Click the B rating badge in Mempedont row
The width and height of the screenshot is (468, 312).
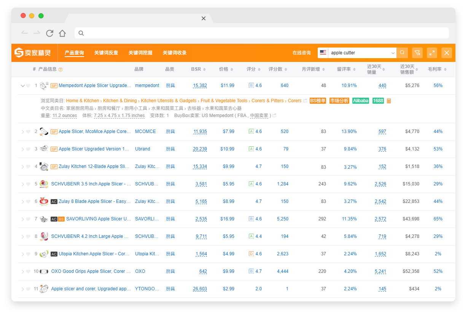tap(251, 86)
